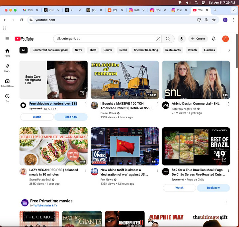Open The Clique movie poster

pyautogui.click(x=39, y=219)
